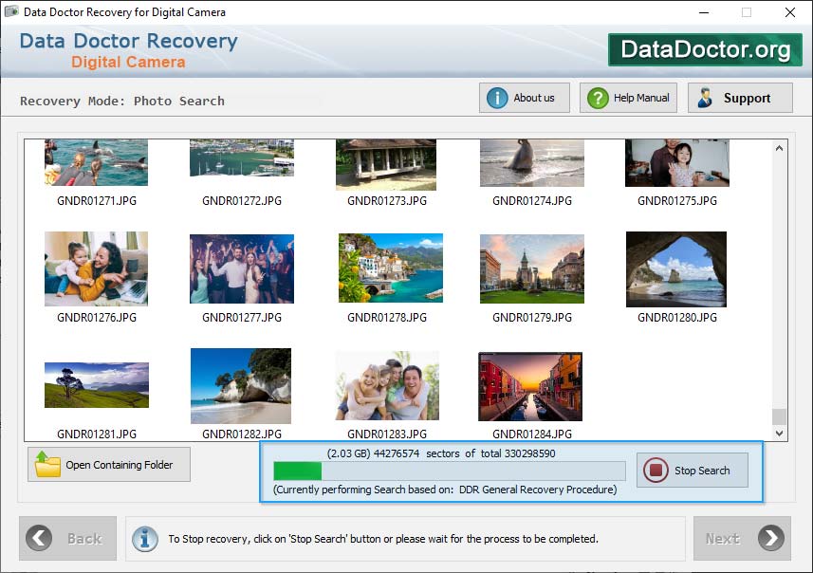Click the DataDoctor.org logo banner
Viewport: 813px width, 573px height.
pyautogui.click(x=704, y=49)
